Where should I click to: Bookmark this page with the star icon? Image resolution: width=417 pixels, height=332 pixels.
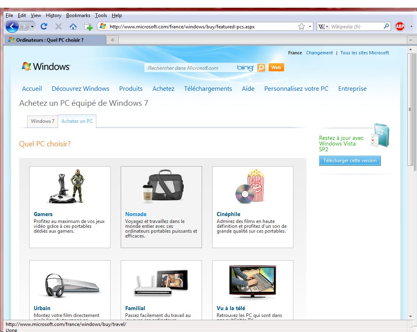(x=301, y=26)
